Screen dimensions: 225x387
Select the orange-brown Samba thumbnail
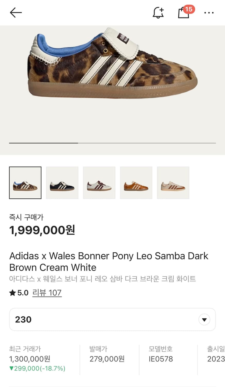[136, 183]
